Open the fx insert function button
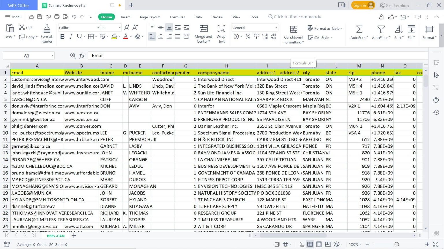Image resolution: width=444 pixels, height=249 pixels. coord(82,55)
